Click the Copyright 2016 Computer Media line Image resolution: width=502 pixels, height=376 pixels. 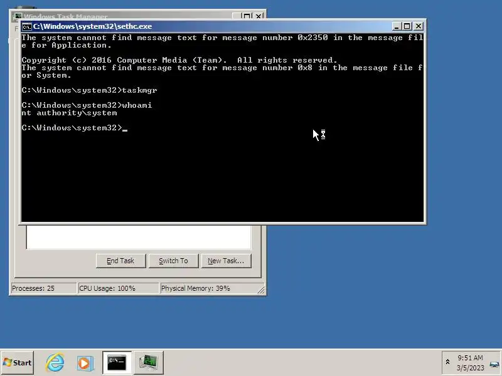[x=179, y=60]
